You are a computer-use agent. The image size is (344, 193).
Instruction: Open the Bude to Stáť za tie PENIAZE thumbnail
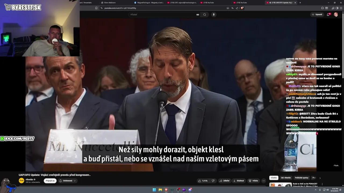[280, 184]
